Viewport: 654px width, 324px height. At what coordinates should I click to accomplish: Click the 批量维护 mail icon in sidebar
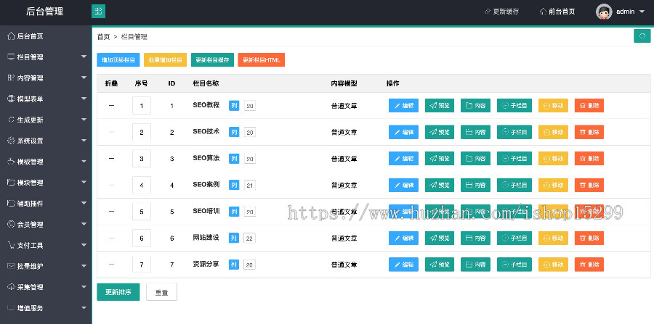(11, 266)
